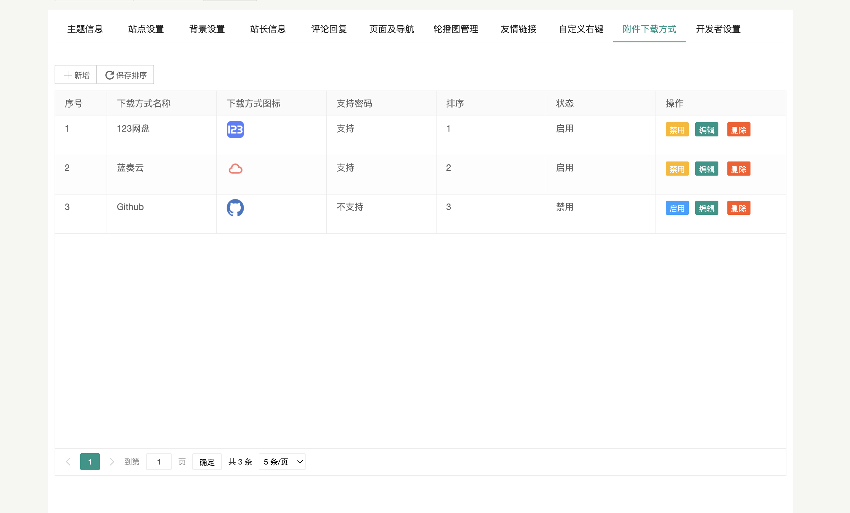This screenshot has height=513, width=850.
Task: Click 保存排序 with the refresh icon
Action: click(126, 75)
